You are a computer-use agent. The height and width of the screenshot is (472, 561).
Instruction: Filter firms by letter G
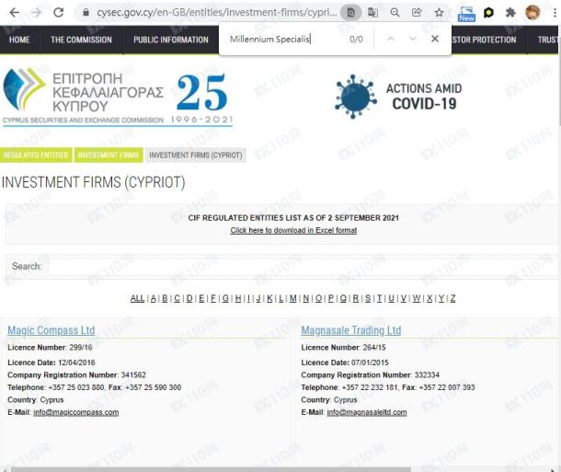pyautogui.click(x=225, y=298)
